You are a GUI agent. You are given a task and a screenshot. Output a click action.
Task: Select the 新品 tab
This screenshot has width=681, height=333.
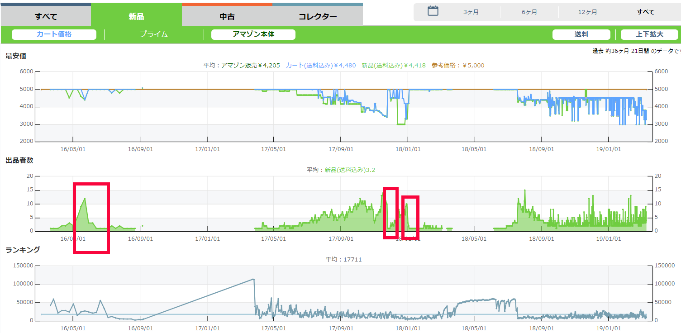(136, 16)
